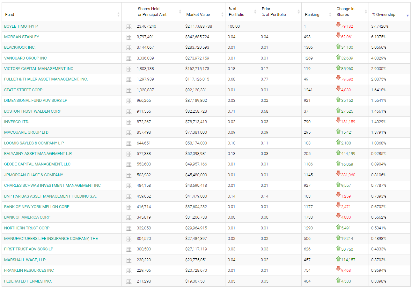This screenshot has width=411, height=287.
Task: Open FULLER & THALER ASSET MANAGEMENT link
Action: click(x=46, y=79)
